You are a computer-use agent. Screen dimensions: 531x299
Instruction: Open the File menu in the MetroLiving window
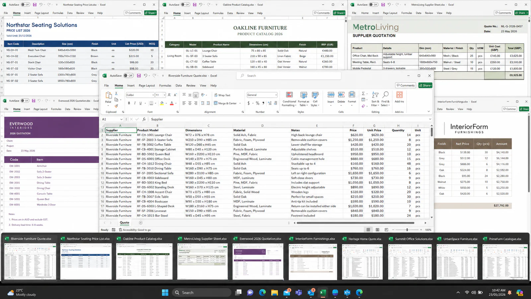point(354,13)
